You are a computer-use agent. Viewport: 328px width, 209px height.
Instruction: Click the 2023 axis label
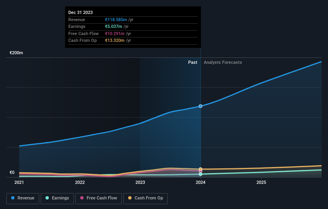click(x=140, y=182)
